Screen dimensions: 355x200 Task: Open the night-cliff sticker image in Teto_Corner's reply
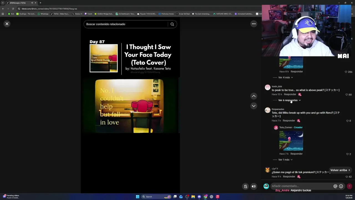[x=291, y=141]
